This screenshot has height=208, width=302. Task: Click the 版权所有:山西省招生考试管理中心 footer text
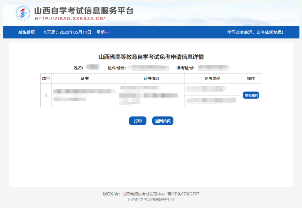pos(134,194)
